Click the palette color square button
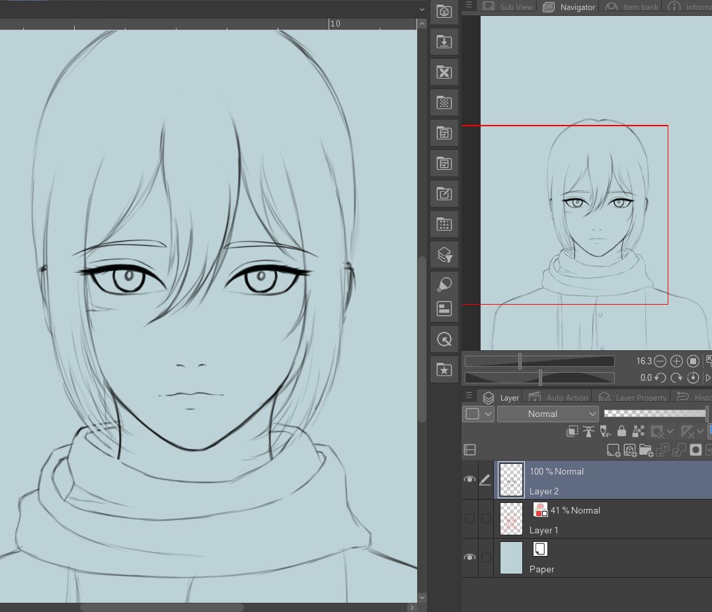Screen dimensions: 712x612 coord(473,414)
